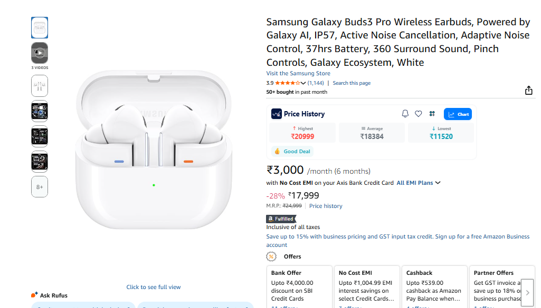
Task: Click the Offers percent badge icon
Action: (271, 256)
